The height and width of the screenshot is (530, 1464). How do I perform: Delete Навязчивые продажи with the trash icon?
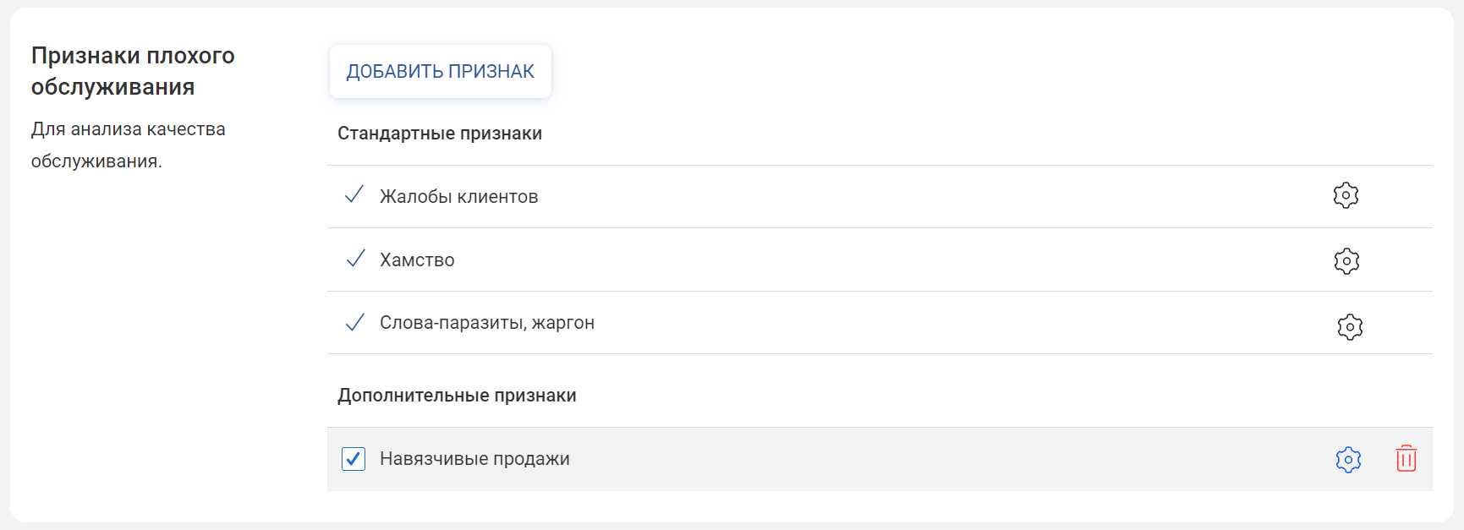click(1406, 458)
